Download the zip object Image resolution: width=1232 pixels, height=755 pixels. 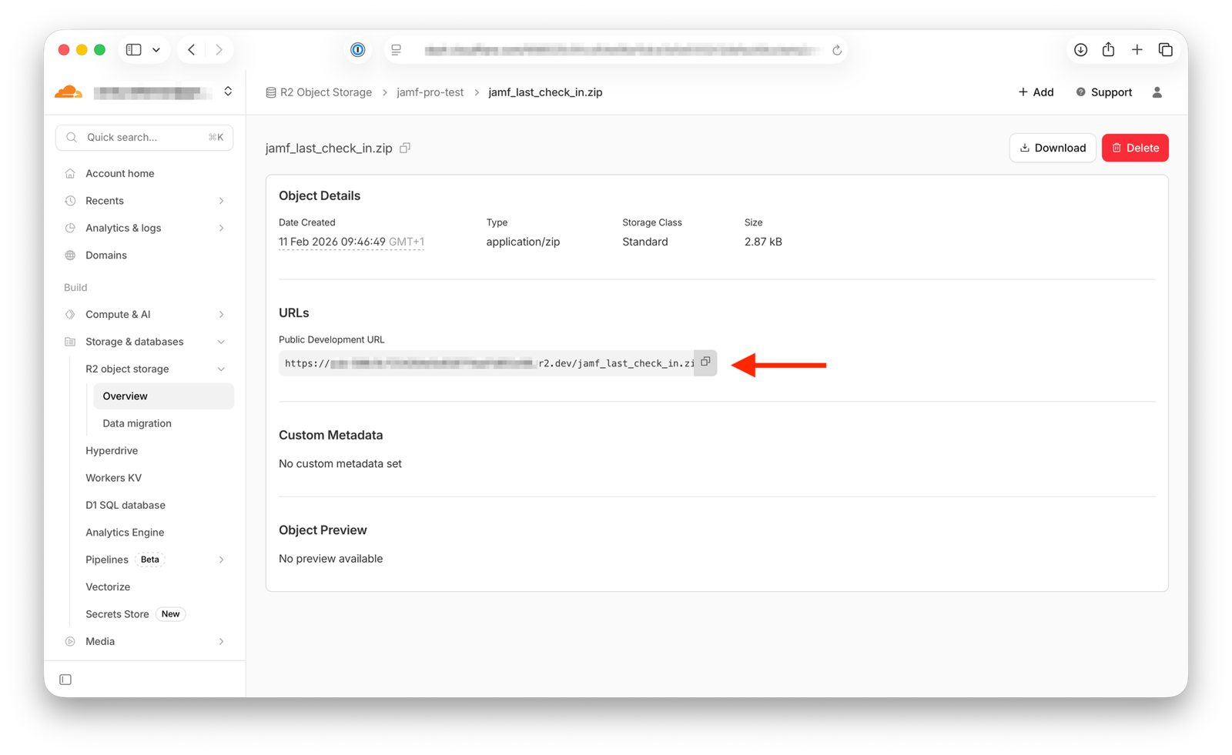point(1052,148)
